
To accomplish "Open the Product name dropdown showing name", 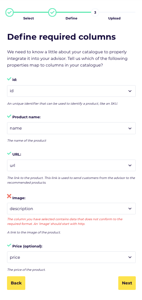I will click(71, 128).
